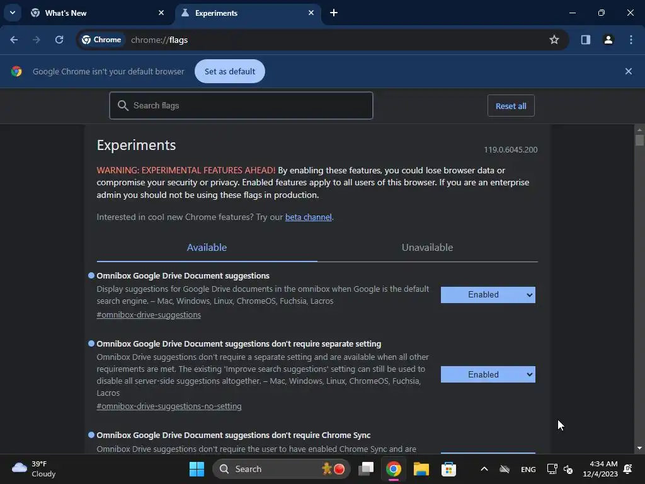Click Set as default button
The width and height of the screenshot is (645, 484).
tap(229, 71)
